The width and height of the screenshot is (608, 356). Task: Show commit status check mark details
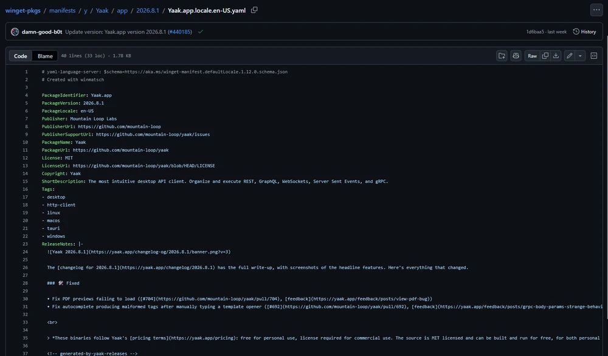pyautogui.click(x=201, y=32)
